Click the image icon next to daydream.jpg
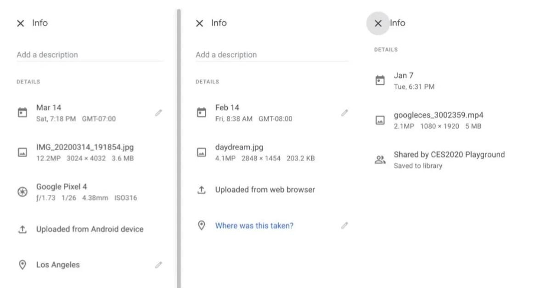This screenshot has width=540, height=288. click(201, 152)
